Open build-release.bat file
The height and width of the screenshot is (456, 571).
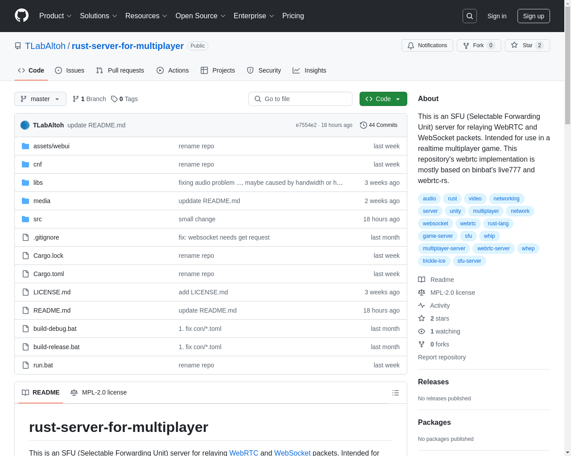[x=57, y=347]
